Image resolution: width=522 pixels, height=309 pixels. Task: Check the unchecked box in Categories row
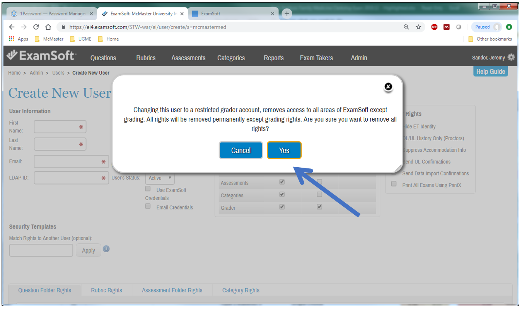point(319,194)
